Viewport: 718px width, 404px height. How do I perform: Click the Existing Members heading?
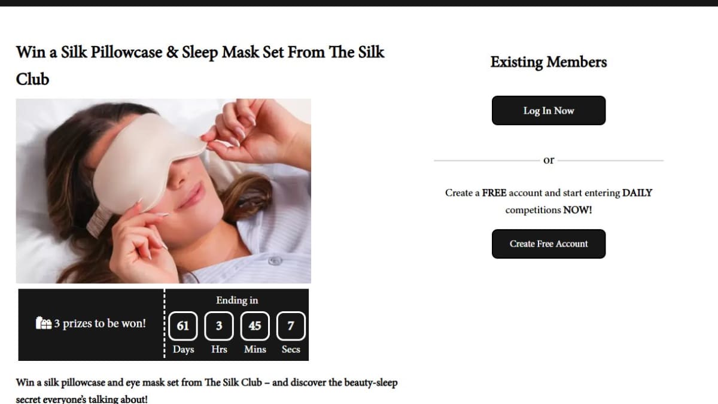point(549,62)
